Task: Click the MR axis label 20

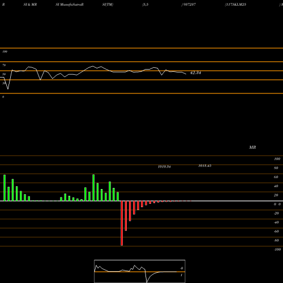Action: (276, 195)
